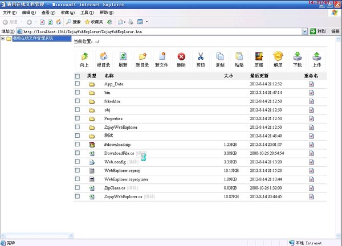342x246 pixels.
Task: Click the 根目录 home icon
Action: point(103,57)
